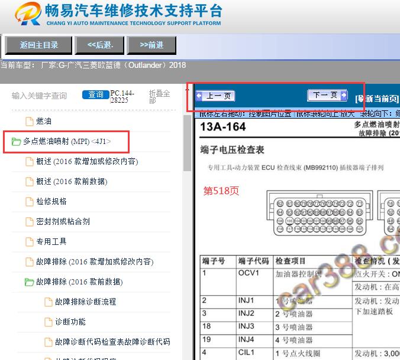The width and height of the screenshot is (400, 360).
Task: Click the 13A-164 page number heading
Action: [x=223, y=127]
